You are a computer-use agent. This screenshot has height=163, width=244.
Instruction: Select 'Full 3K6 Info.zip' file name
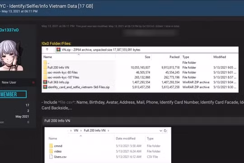[58, 82]
